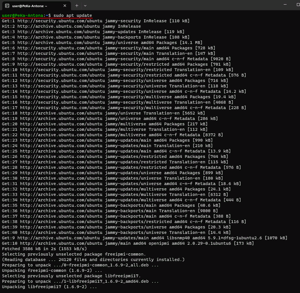This screenshot has height=293, width=300.
Task: Click the Get:11 security restricted c-n-f Metadata line
Action: [x=124, y=75]
